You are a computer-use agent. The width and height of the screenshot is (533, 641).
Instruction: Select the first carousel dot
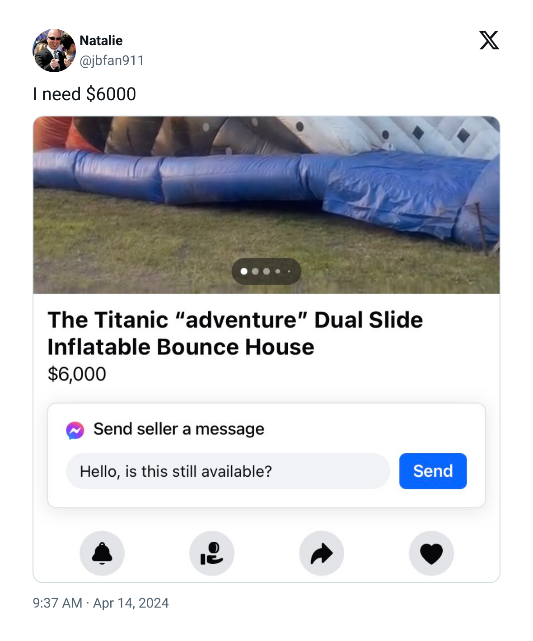(x=244, y=271)
